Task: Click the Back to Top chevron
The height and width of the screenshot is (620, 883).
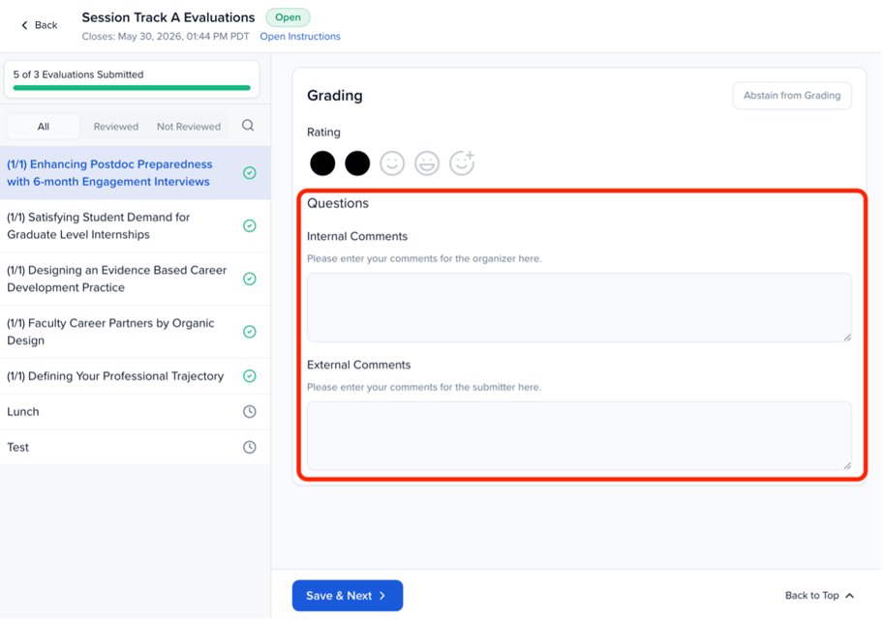Action: pos(850,595)
